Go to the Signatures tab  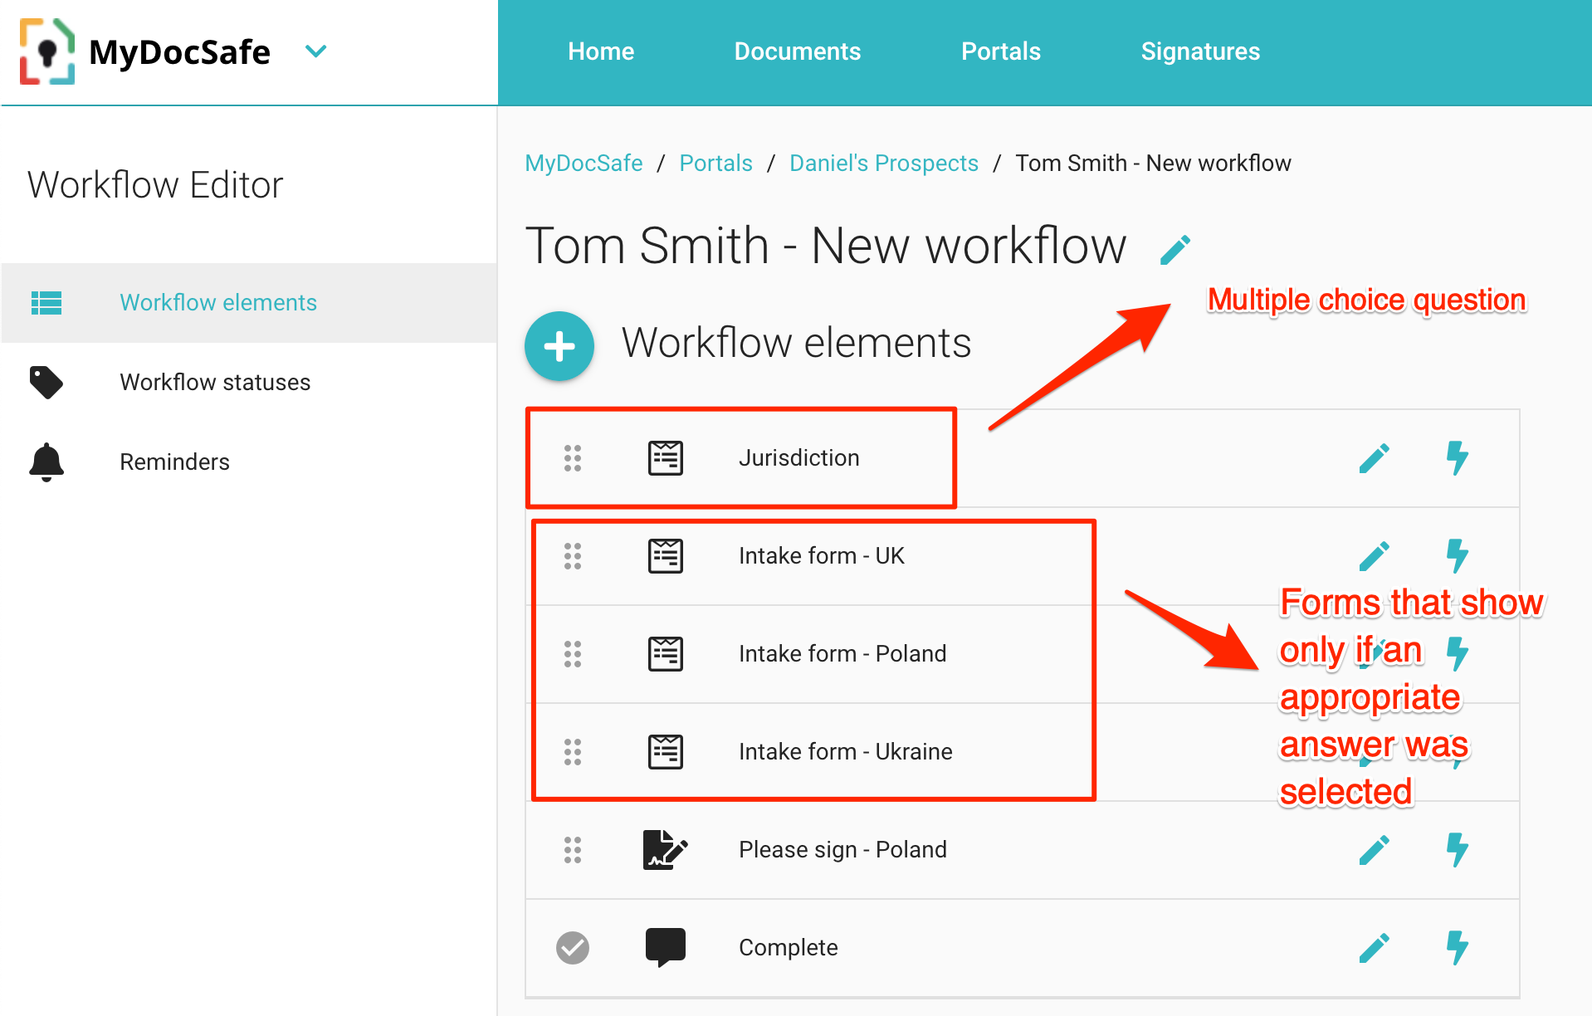click(x=1199, y=51)
